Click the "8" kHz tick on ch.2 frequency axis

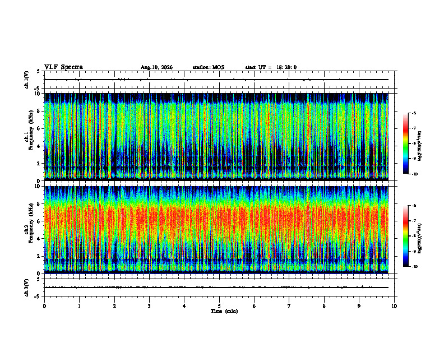click(39, 204)
